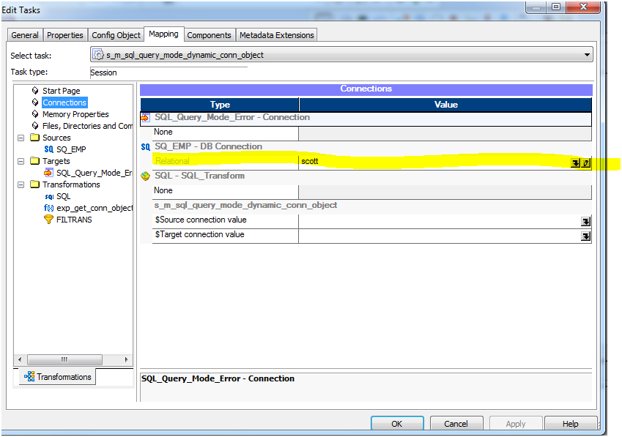This screenshot has height=437, width=622.
Task: Click the task selector gear icon
Action: tap(97, 54)
